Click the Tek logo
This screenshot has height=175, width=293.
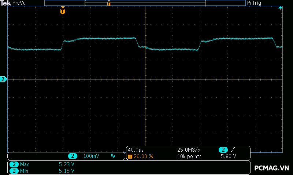(6, 3)
